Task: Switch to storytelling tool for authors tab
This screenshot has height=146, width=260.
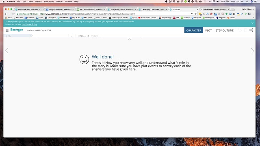Action: pyautogui.click(x=122, y=10)
